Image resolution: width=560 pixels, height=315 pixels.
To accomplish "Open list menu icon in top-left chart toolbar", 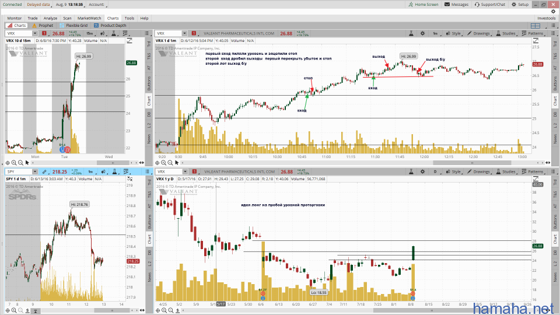I will [146, 33].
